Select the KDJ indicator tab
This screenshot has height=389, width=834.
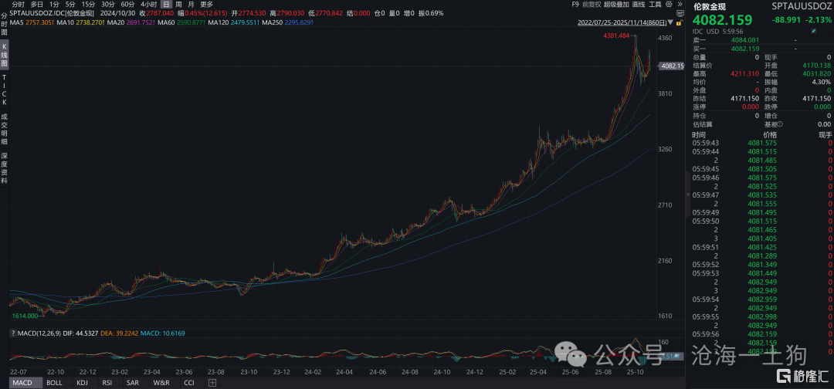click(82, 383)
